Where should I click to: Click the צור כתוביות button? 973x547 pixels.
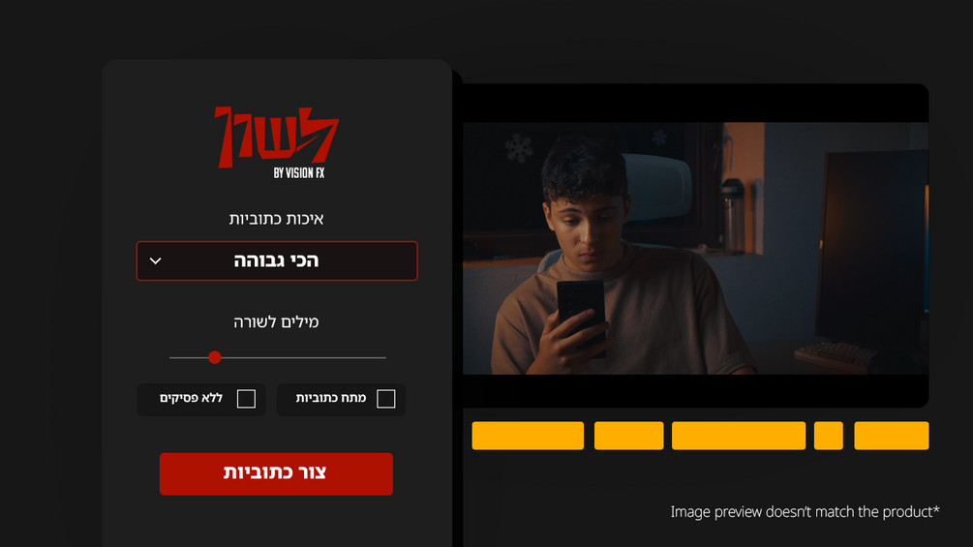[x=276, y=473]
